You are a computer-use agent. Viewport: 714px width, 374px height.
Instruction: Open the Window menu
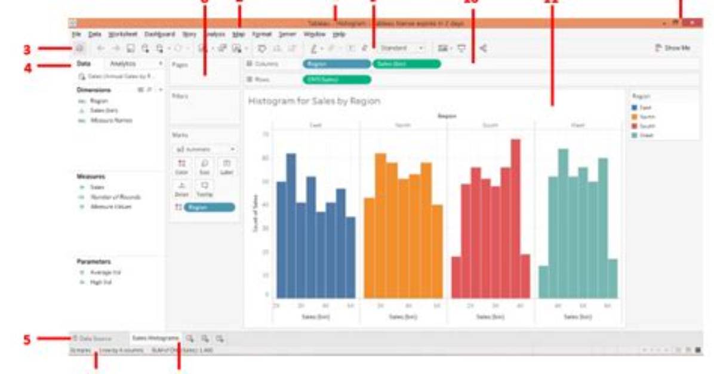tap(314, 34)
